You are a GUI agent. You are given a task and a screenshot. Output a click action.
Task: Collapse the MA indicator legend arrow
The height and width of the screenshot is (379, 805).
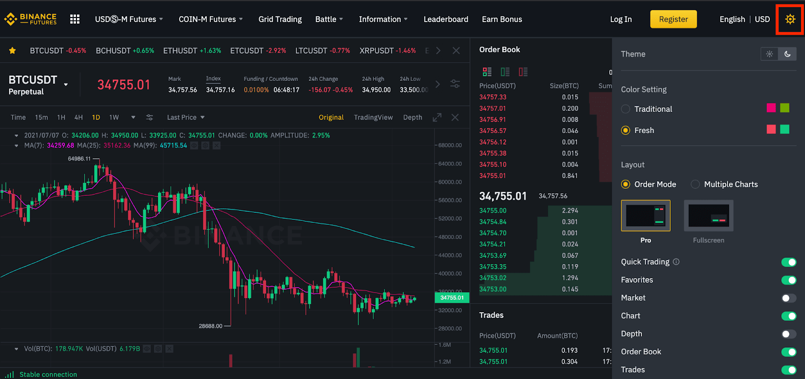(17, 146)
